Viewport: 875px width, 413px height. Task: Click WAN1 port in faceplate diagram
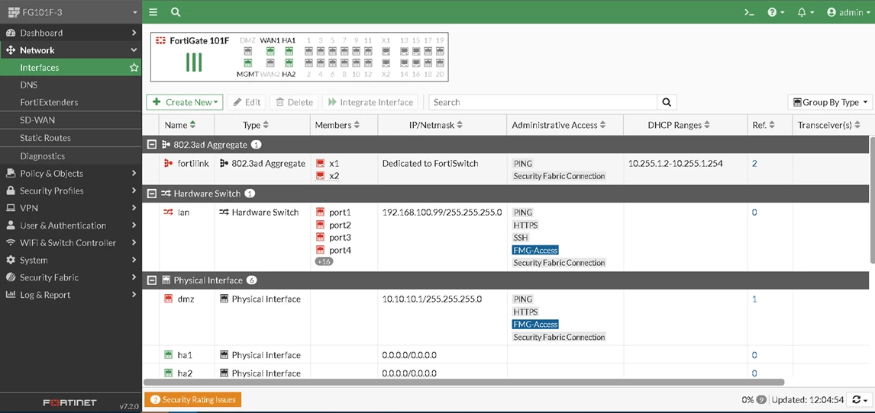click(270, 51)
